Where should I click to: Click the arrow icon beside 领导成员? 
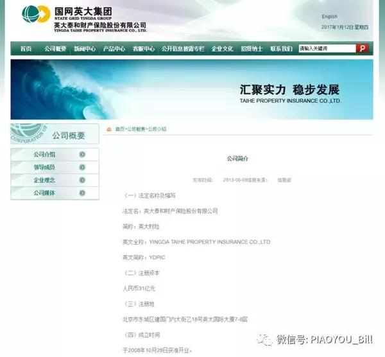pos(82,167)
